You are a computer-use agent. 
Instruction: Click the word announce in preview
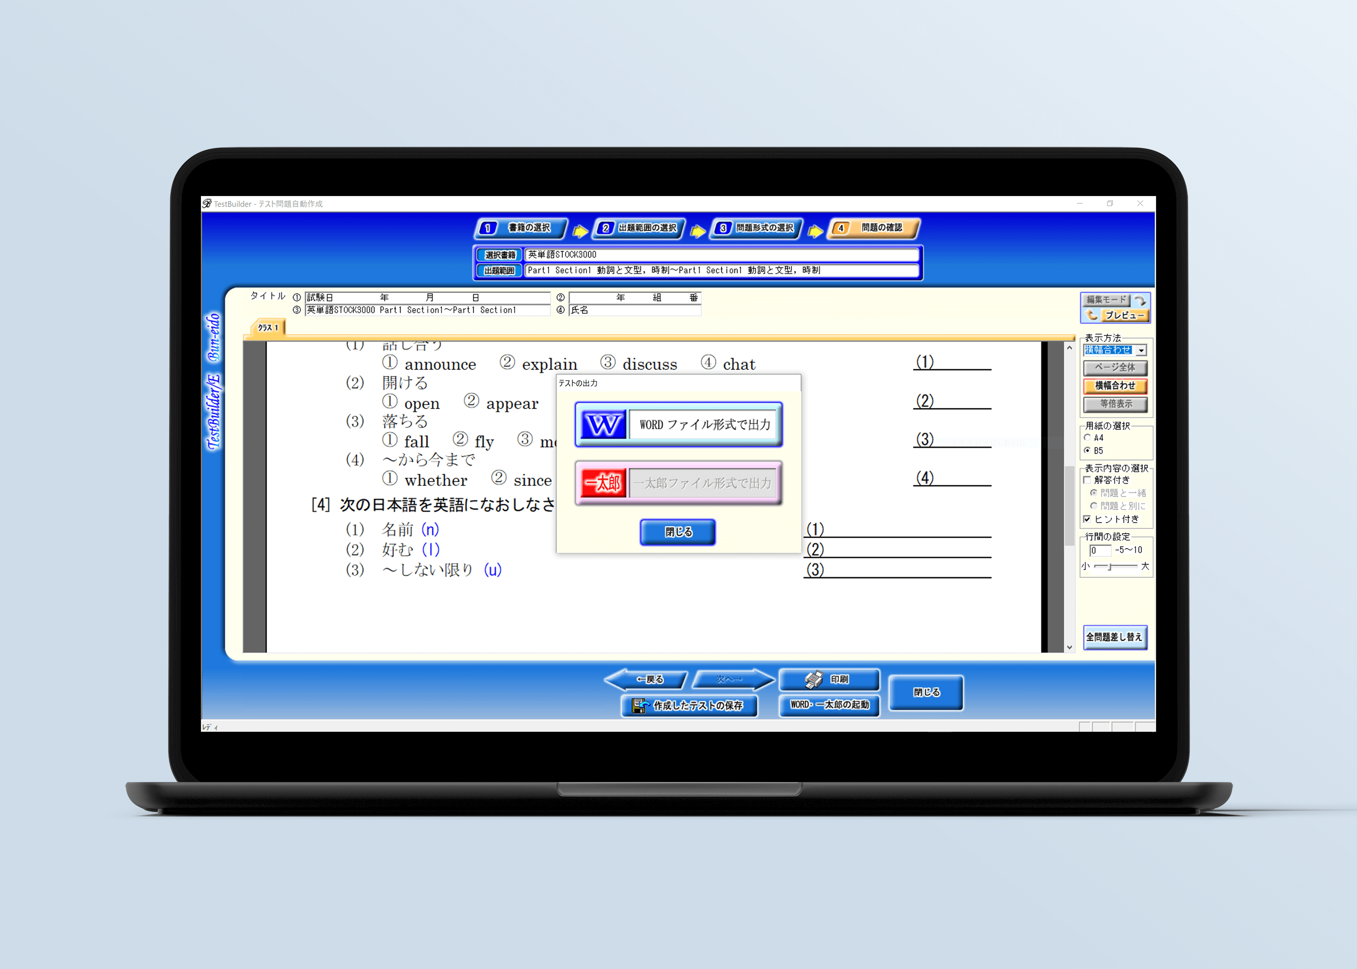tap(440, 365)
